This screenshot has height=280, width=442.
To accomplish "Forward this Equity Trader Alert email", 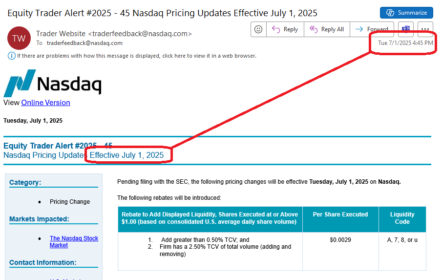I will pyautogui.click(x=372, y=29).
